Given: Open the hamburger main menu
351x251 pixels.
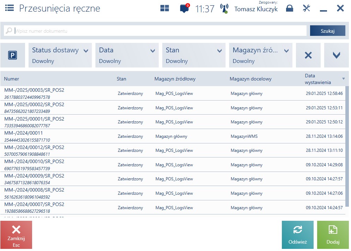Looking at the screenshot, I should tap(10, 8).
